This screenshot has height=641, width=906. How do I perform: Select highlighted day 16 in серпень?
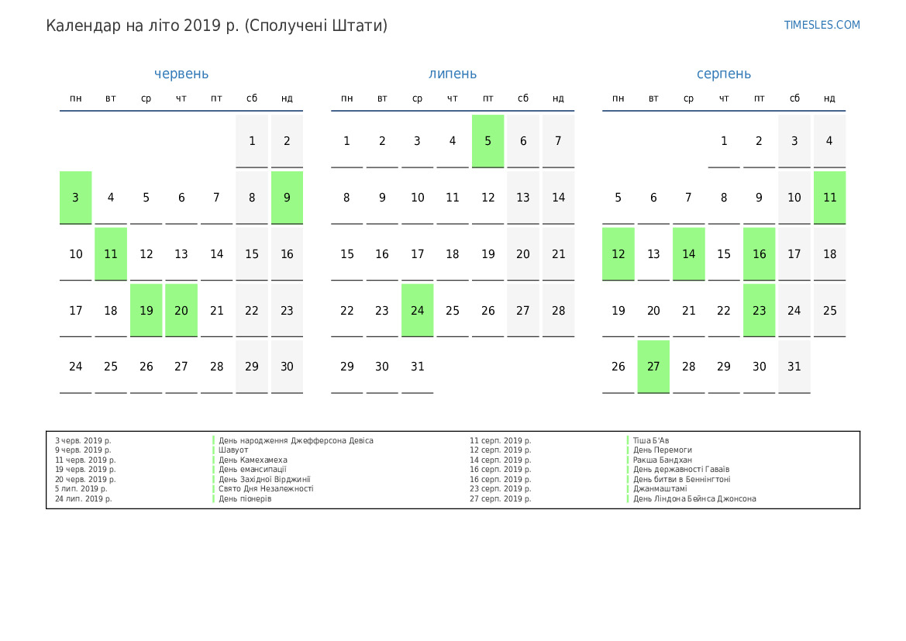(760, 253)
